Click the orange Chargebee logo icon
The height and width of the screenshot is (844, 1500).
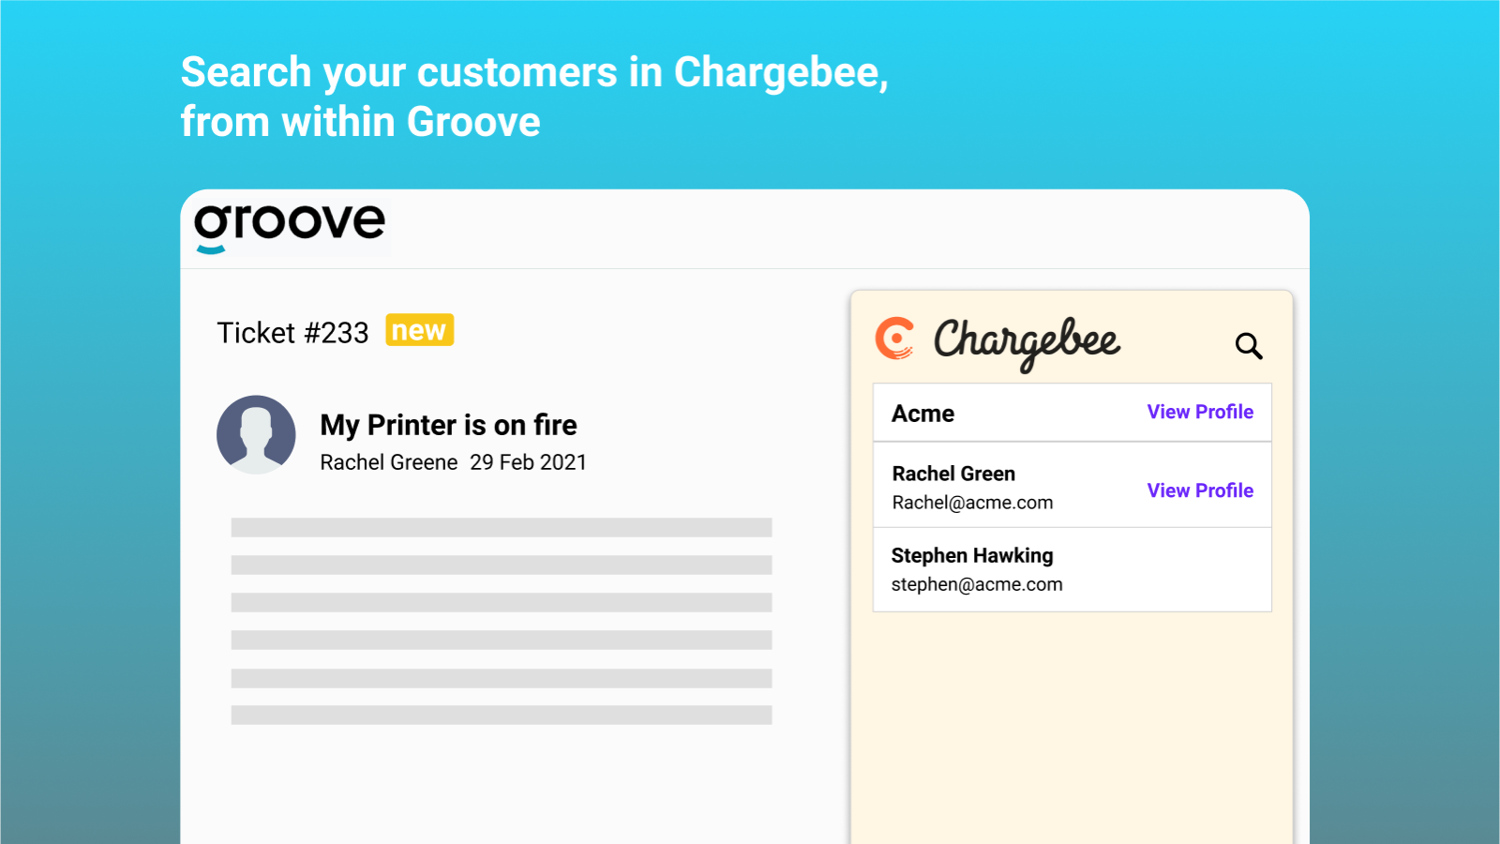[894, 339]
